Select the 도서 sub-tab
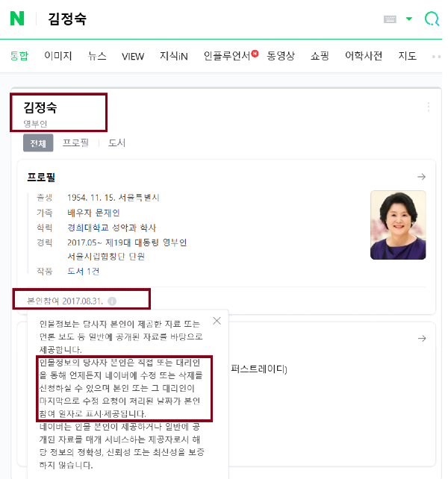 117,143
